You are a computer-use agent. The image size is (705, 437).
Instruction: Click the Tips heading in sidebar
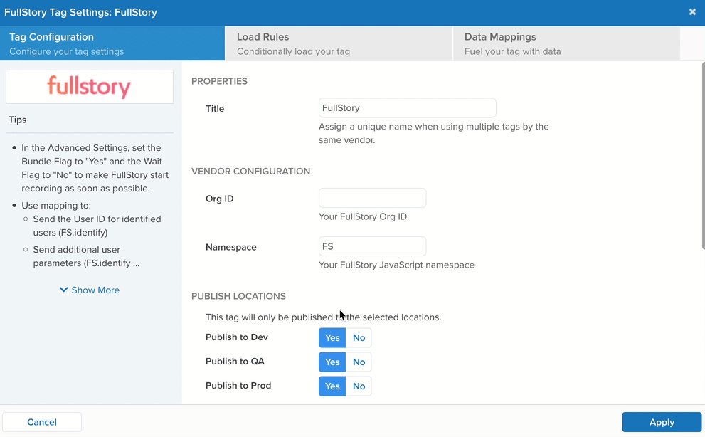[x=18, y=120]
